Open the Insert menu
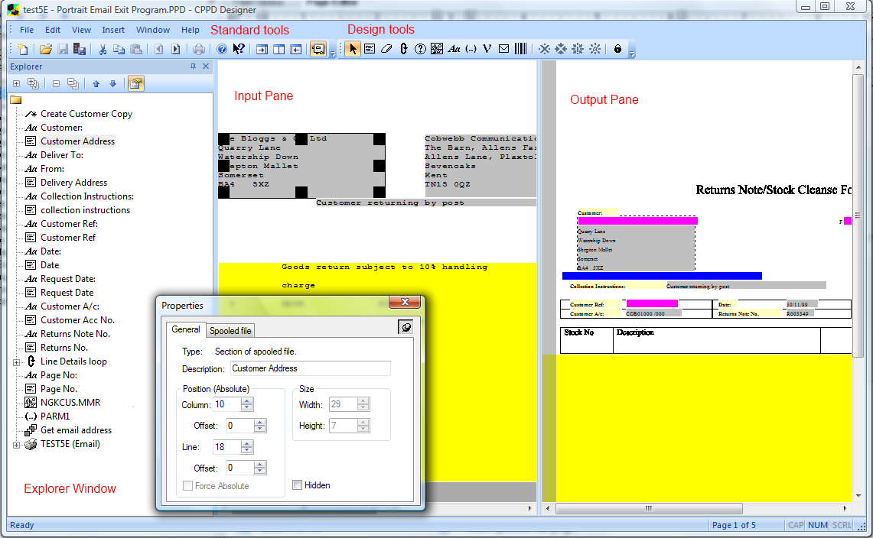 click(113, 30)
